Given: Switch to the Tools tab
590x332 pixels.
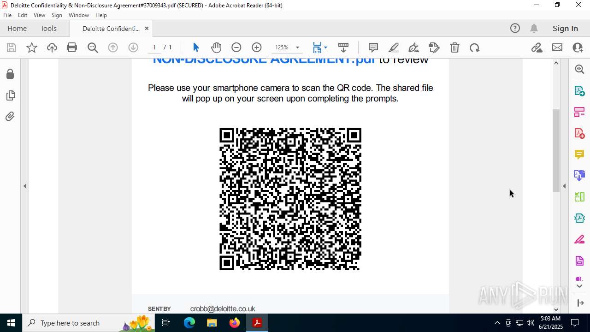Looking at the screenshot, I should 48,29.
